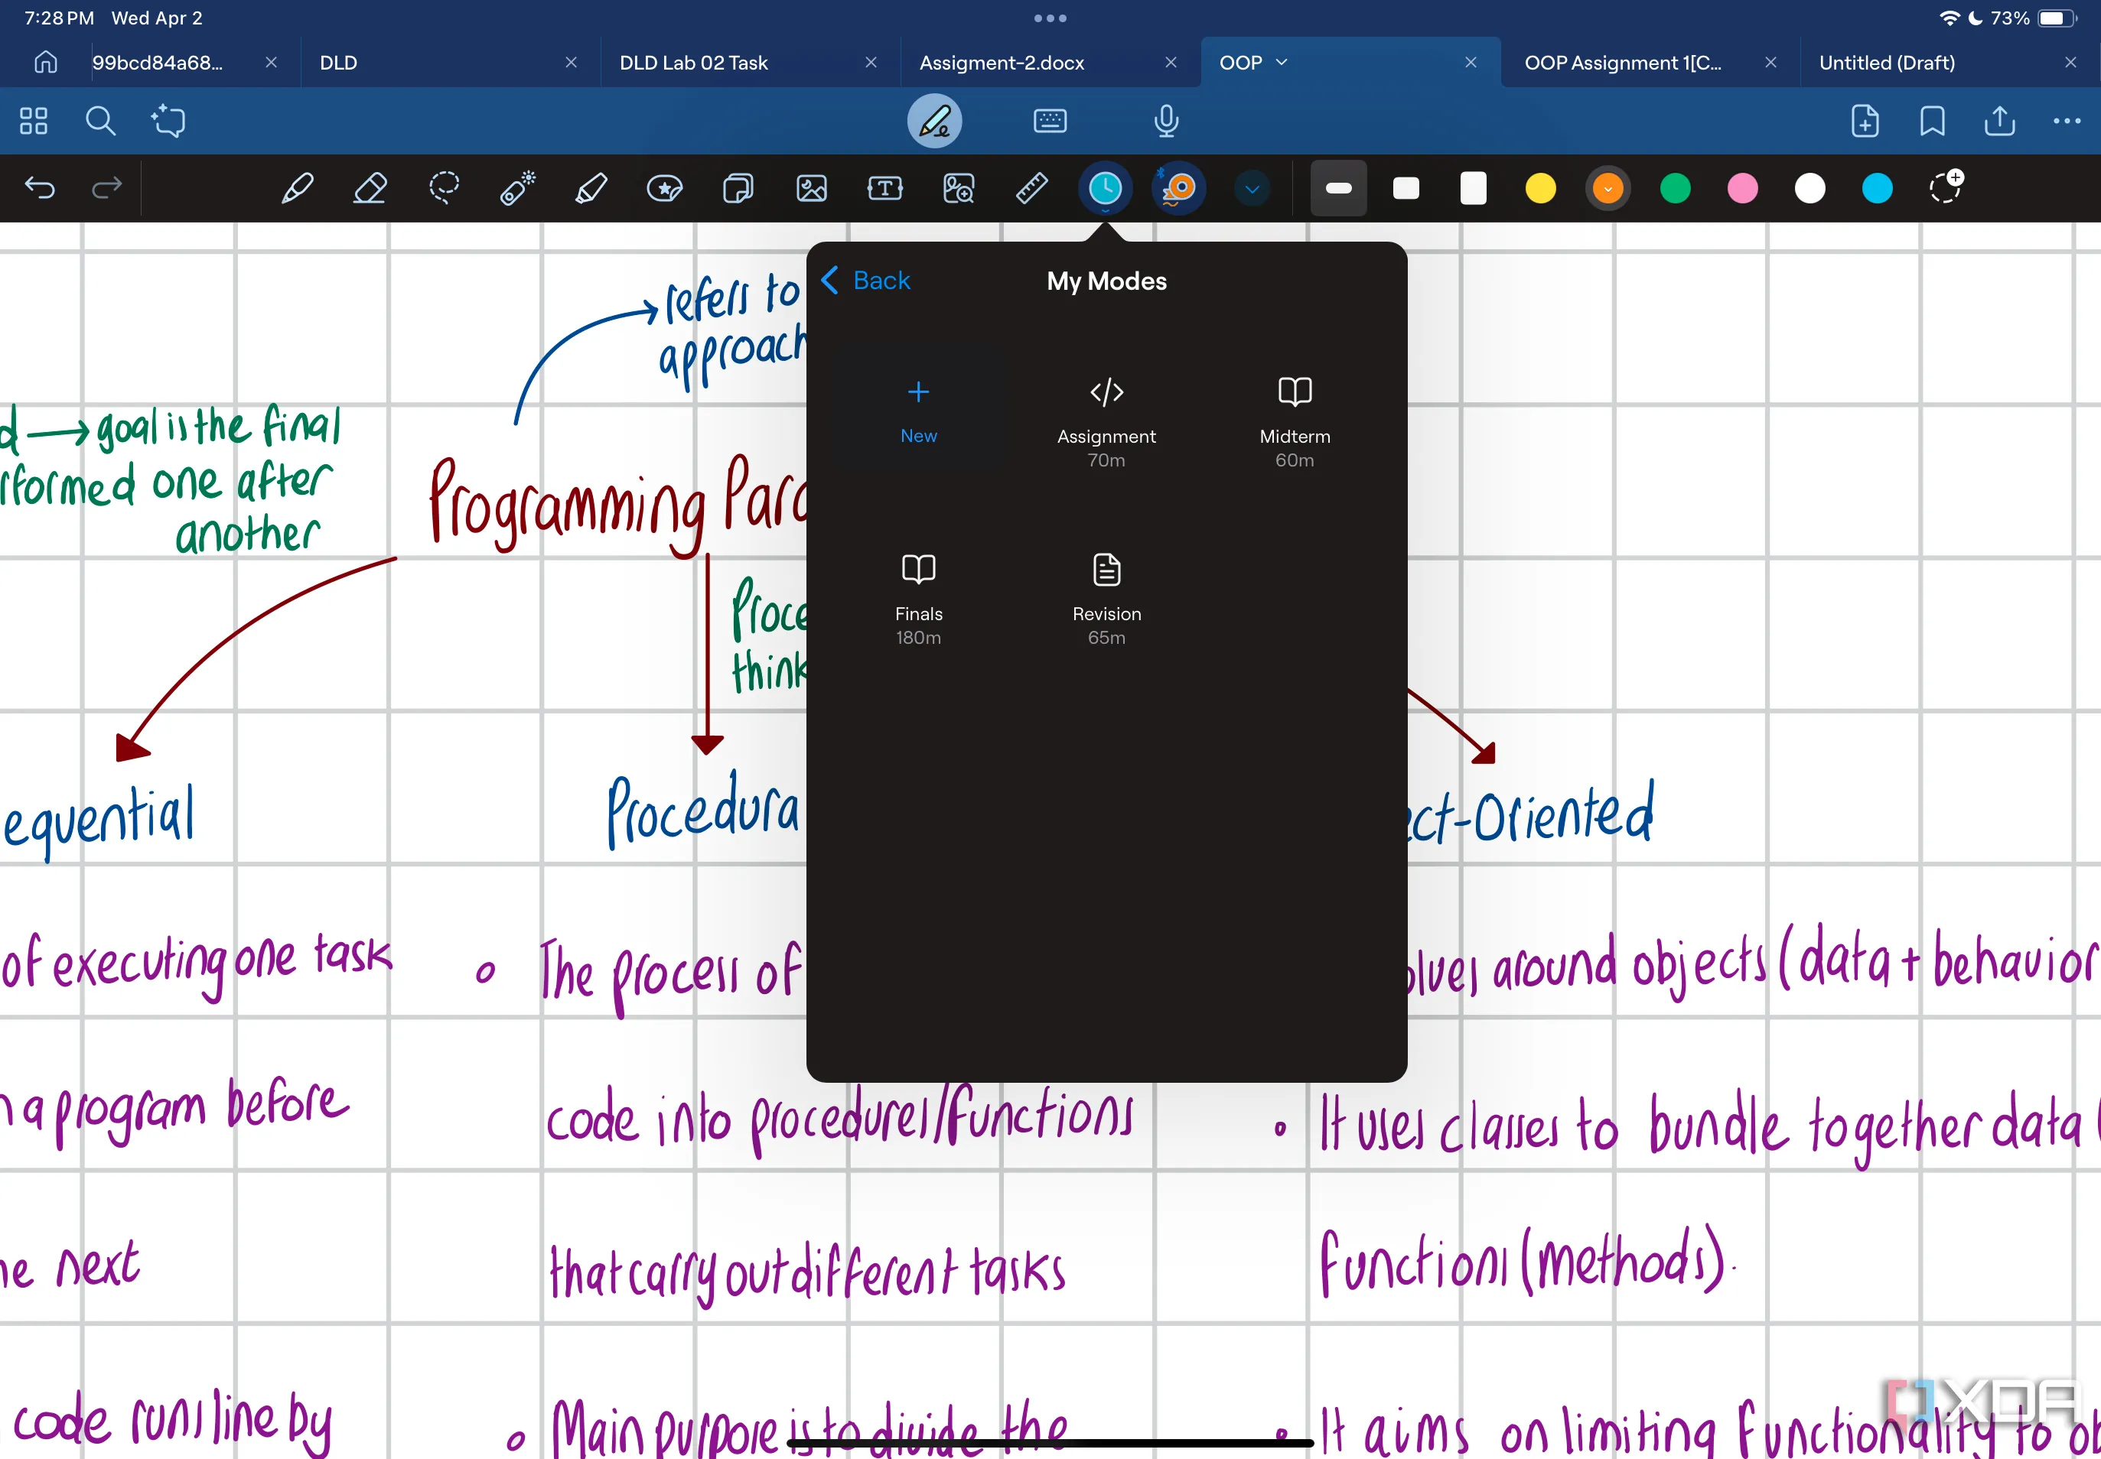The image size is (2101, 1459).
Task: Open the thumbnails grid view
Action: coord(34,121)
